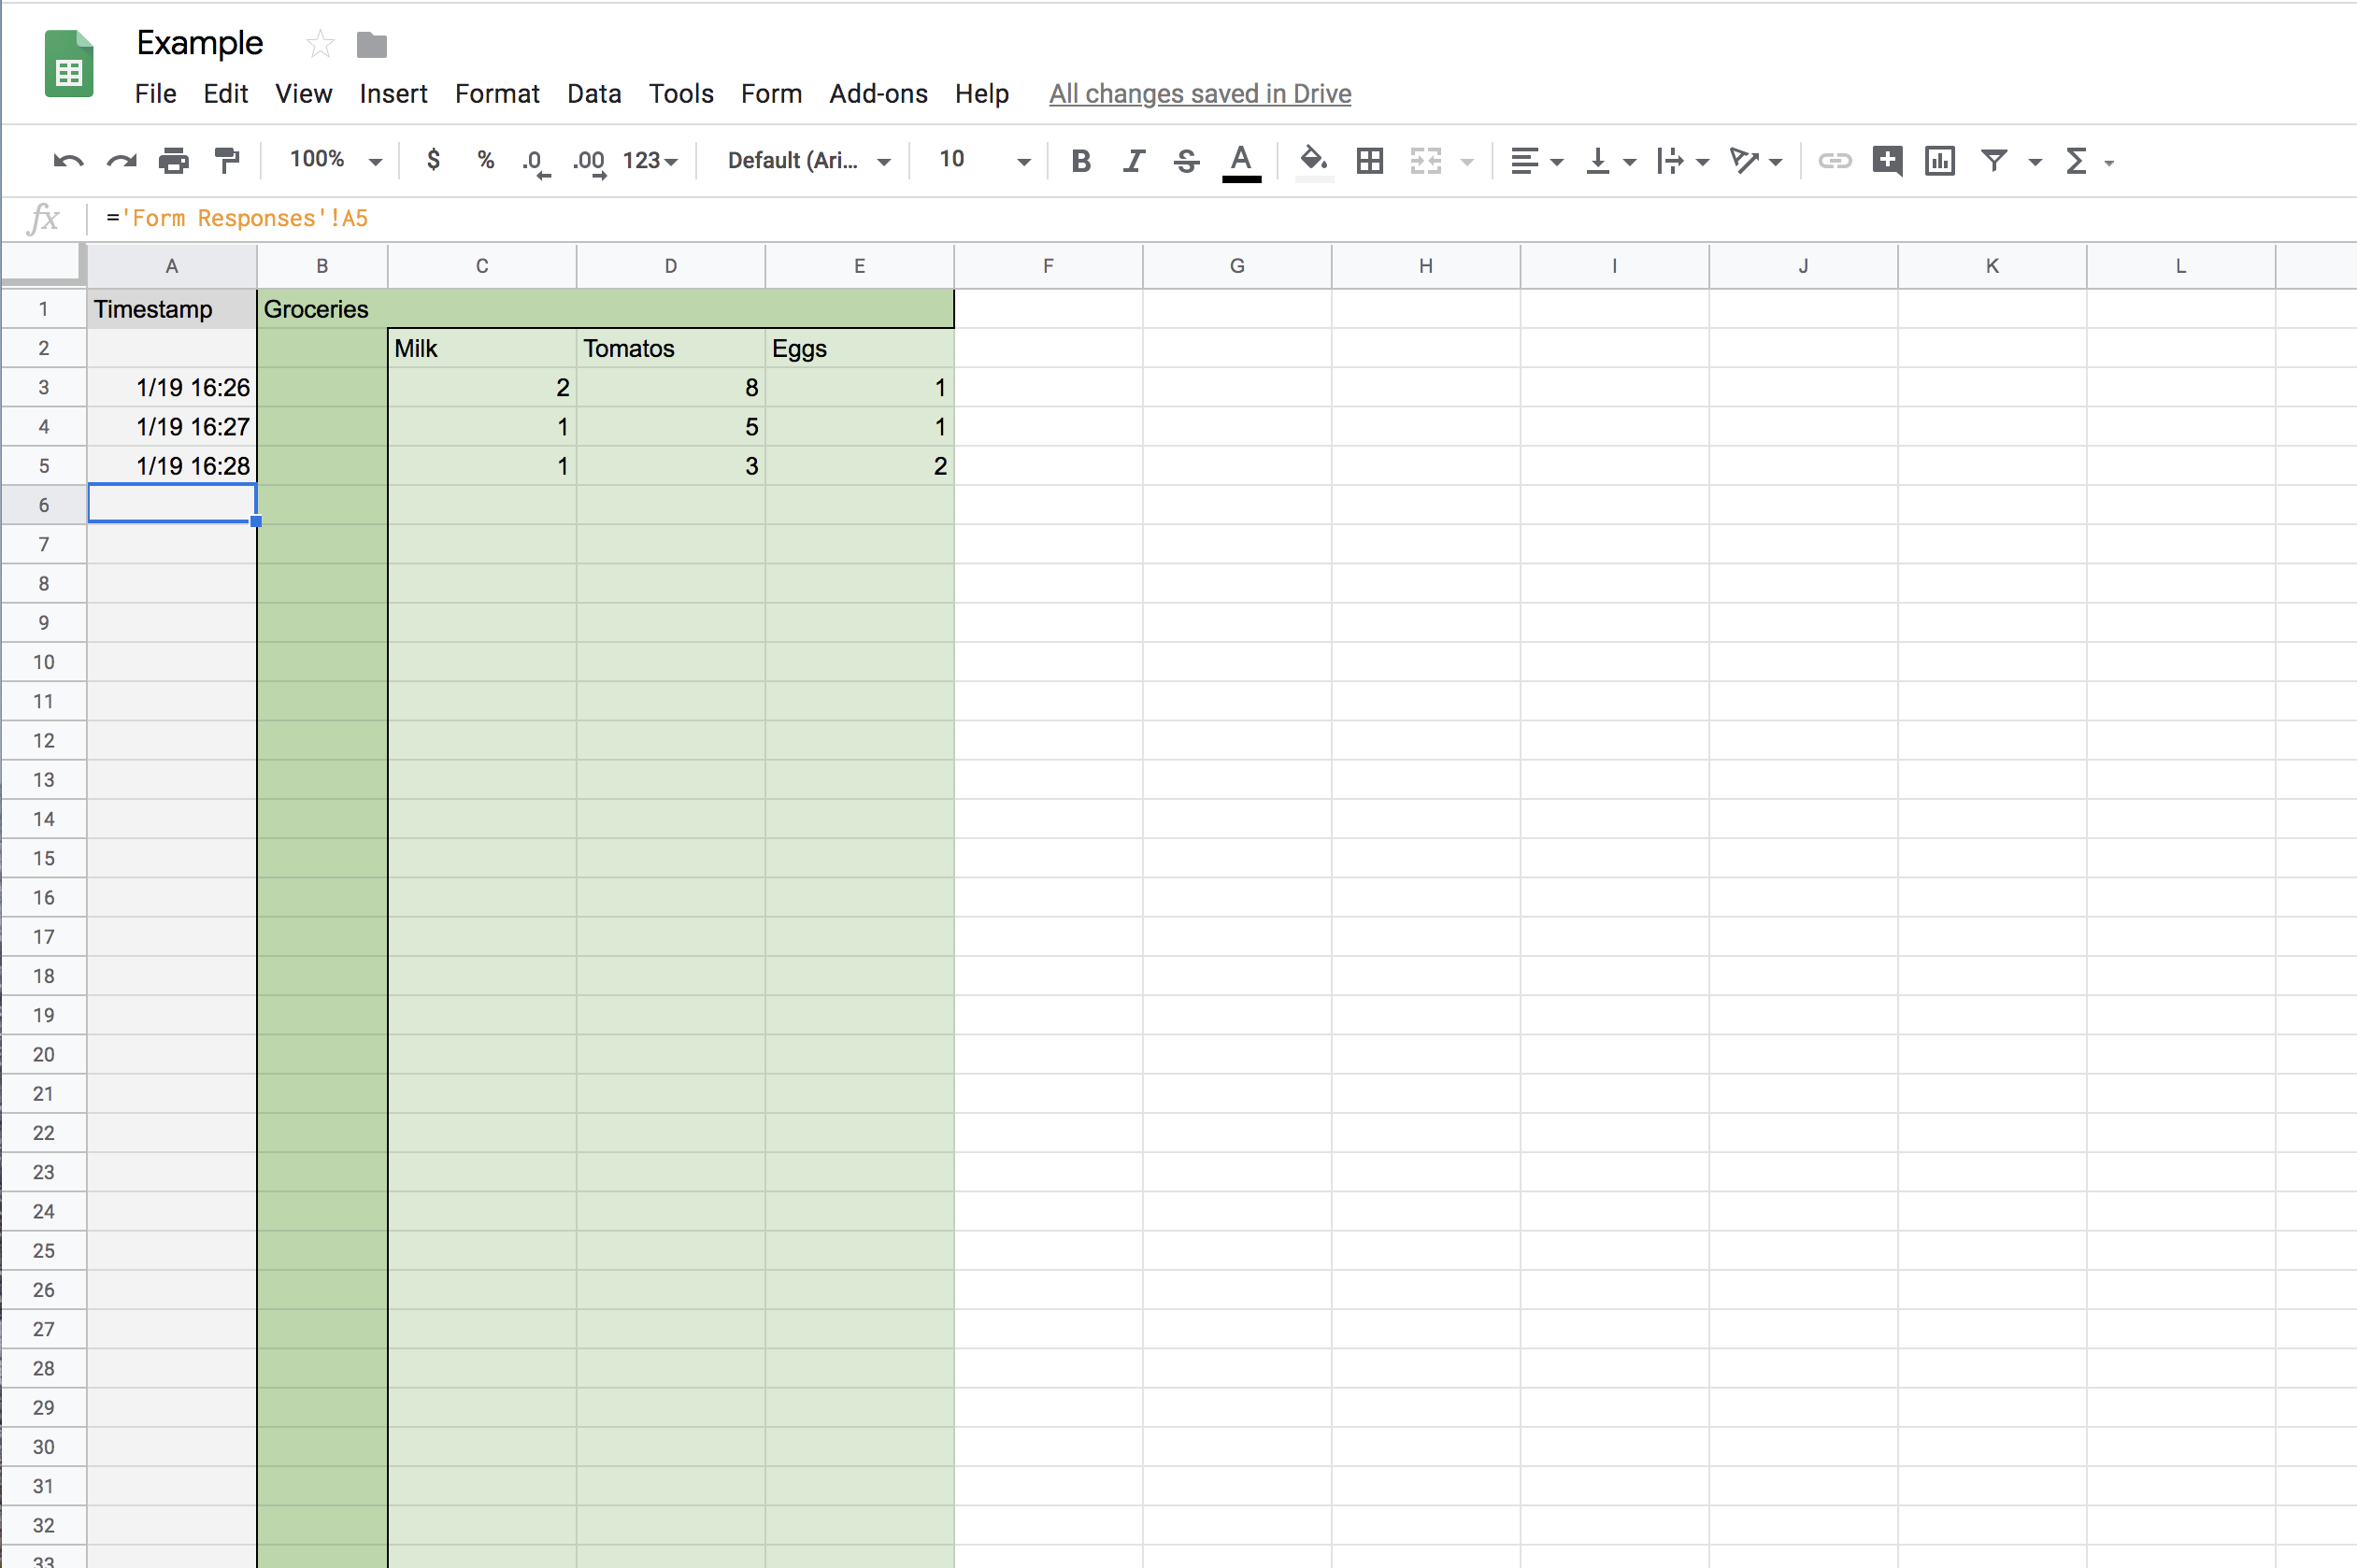Image resolution: width=2357 pixels, height=1568 pixels.
Task: Click the insert chart icon
Action: 1939,161
